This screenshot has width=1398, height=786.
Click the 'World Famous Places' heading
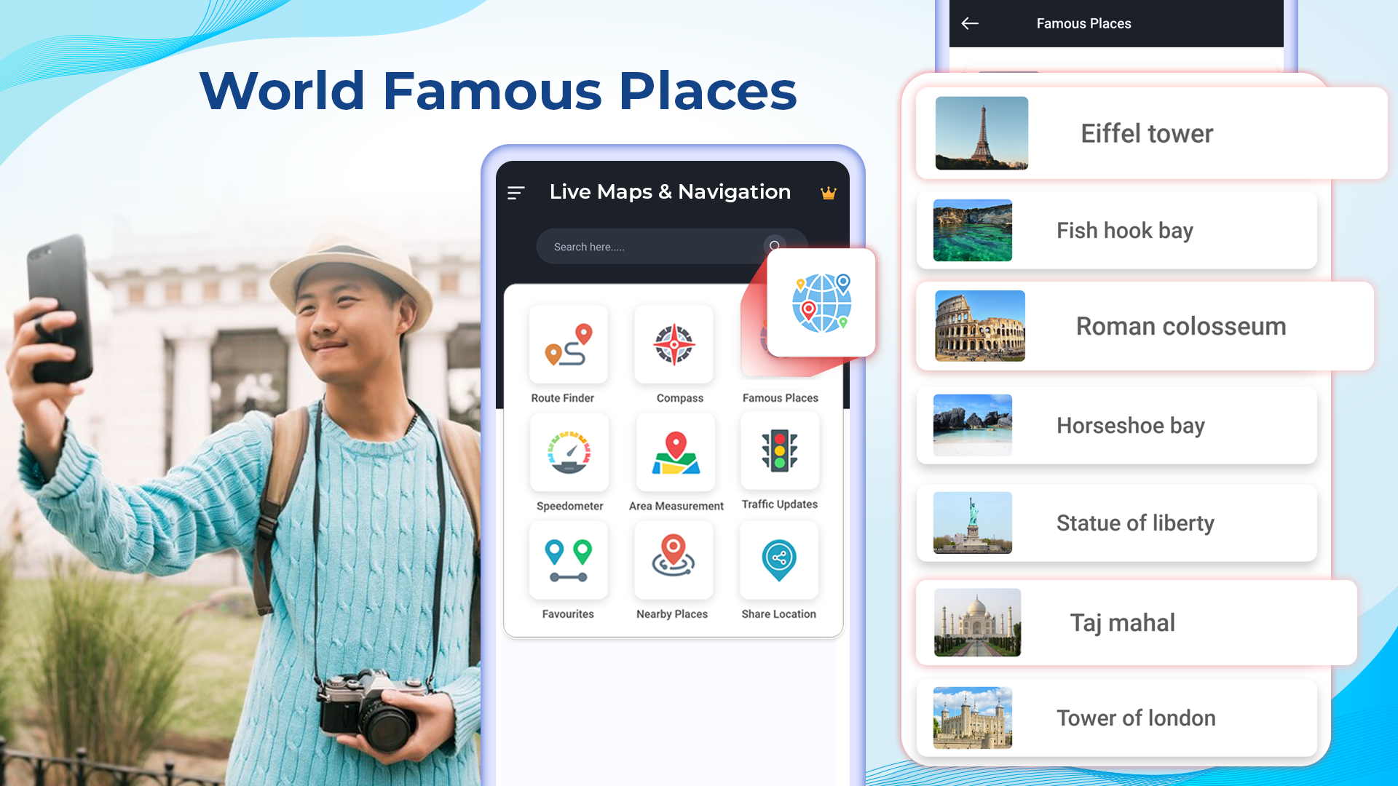(498, 91)
